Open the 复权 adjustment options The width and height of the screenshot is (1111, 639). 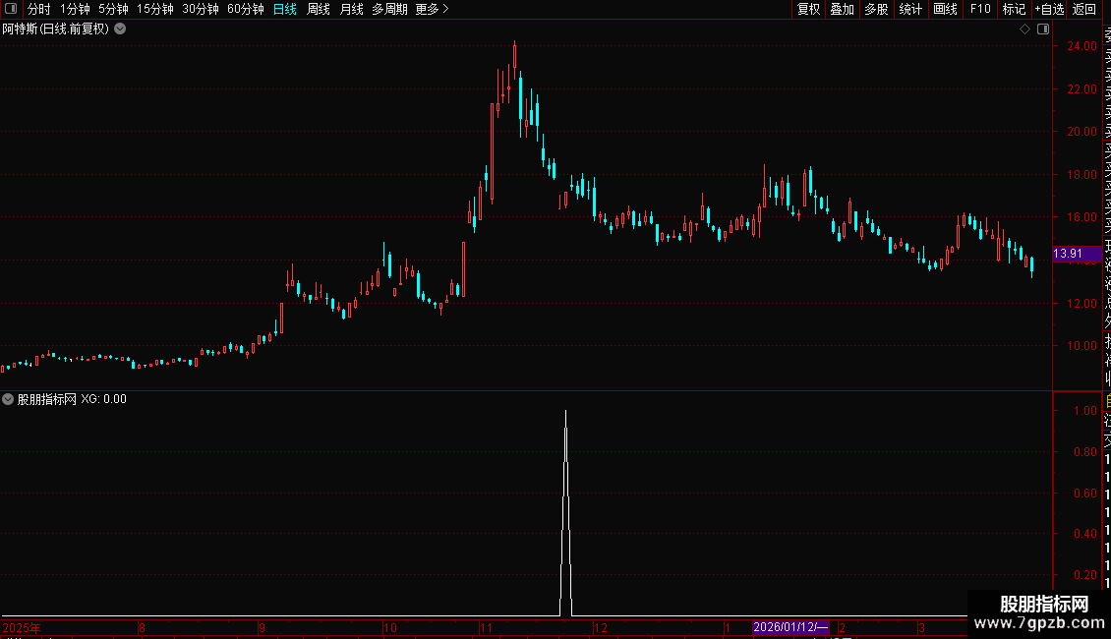[808, 9]
